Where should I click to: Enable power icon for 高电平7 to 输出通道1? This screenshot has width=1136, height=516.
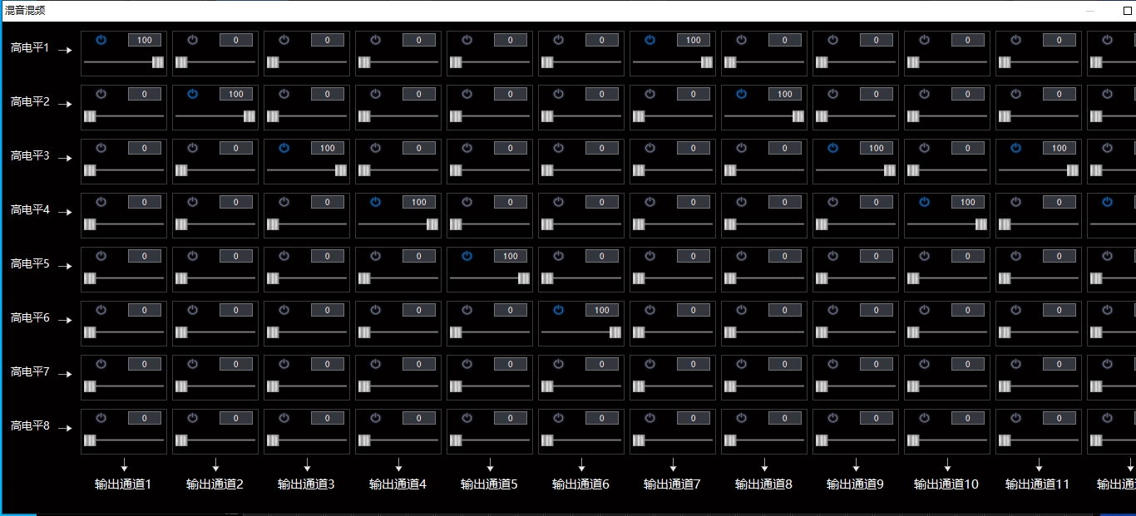(101, 364)
